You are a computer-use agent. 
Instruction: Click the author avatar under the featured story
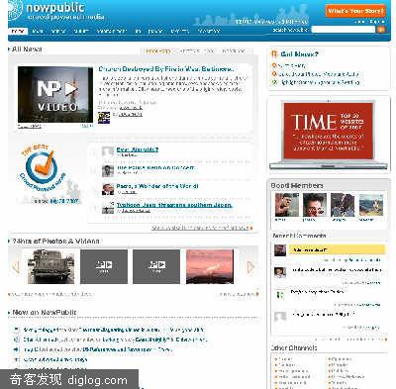(x=104, y=118)
